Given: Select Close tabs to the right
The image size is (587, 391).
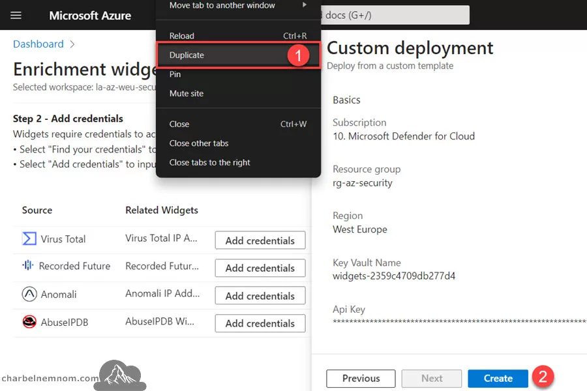Looking at the screenshot, I should pyautogui.click(x=238, y=162).
